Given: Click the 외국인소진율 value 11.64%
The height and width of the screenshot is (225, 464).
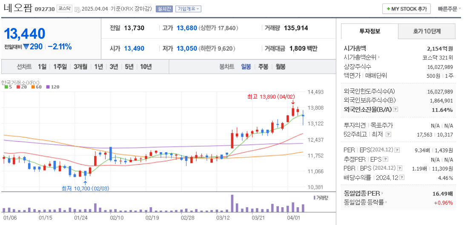Looking at the screenshot, I should (443, 110).
